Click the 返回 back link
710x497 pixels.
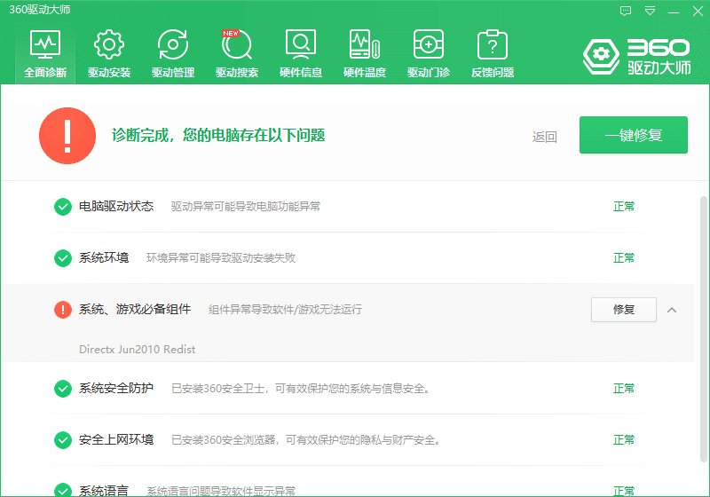pyautogui.click(x=544, y=137)
